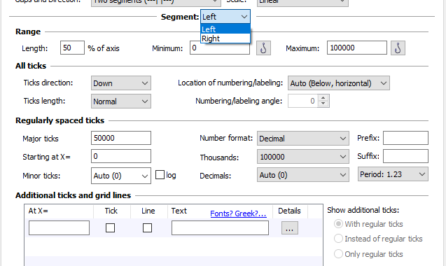The width and height of the screenshot is (446, 266).
Task: Click the Numbering/labeling angle value field
Action: (303, 101)
